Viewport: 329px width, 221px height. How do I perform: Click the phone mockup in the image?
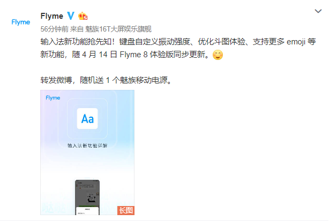pos(87,197)
